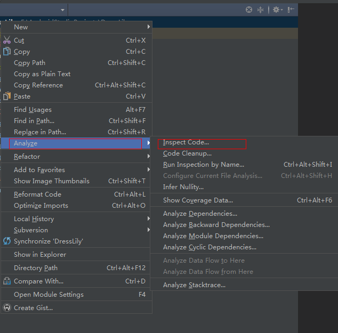
Task: Click the Synchronize refresh icon
Action: tap(7, 241)
